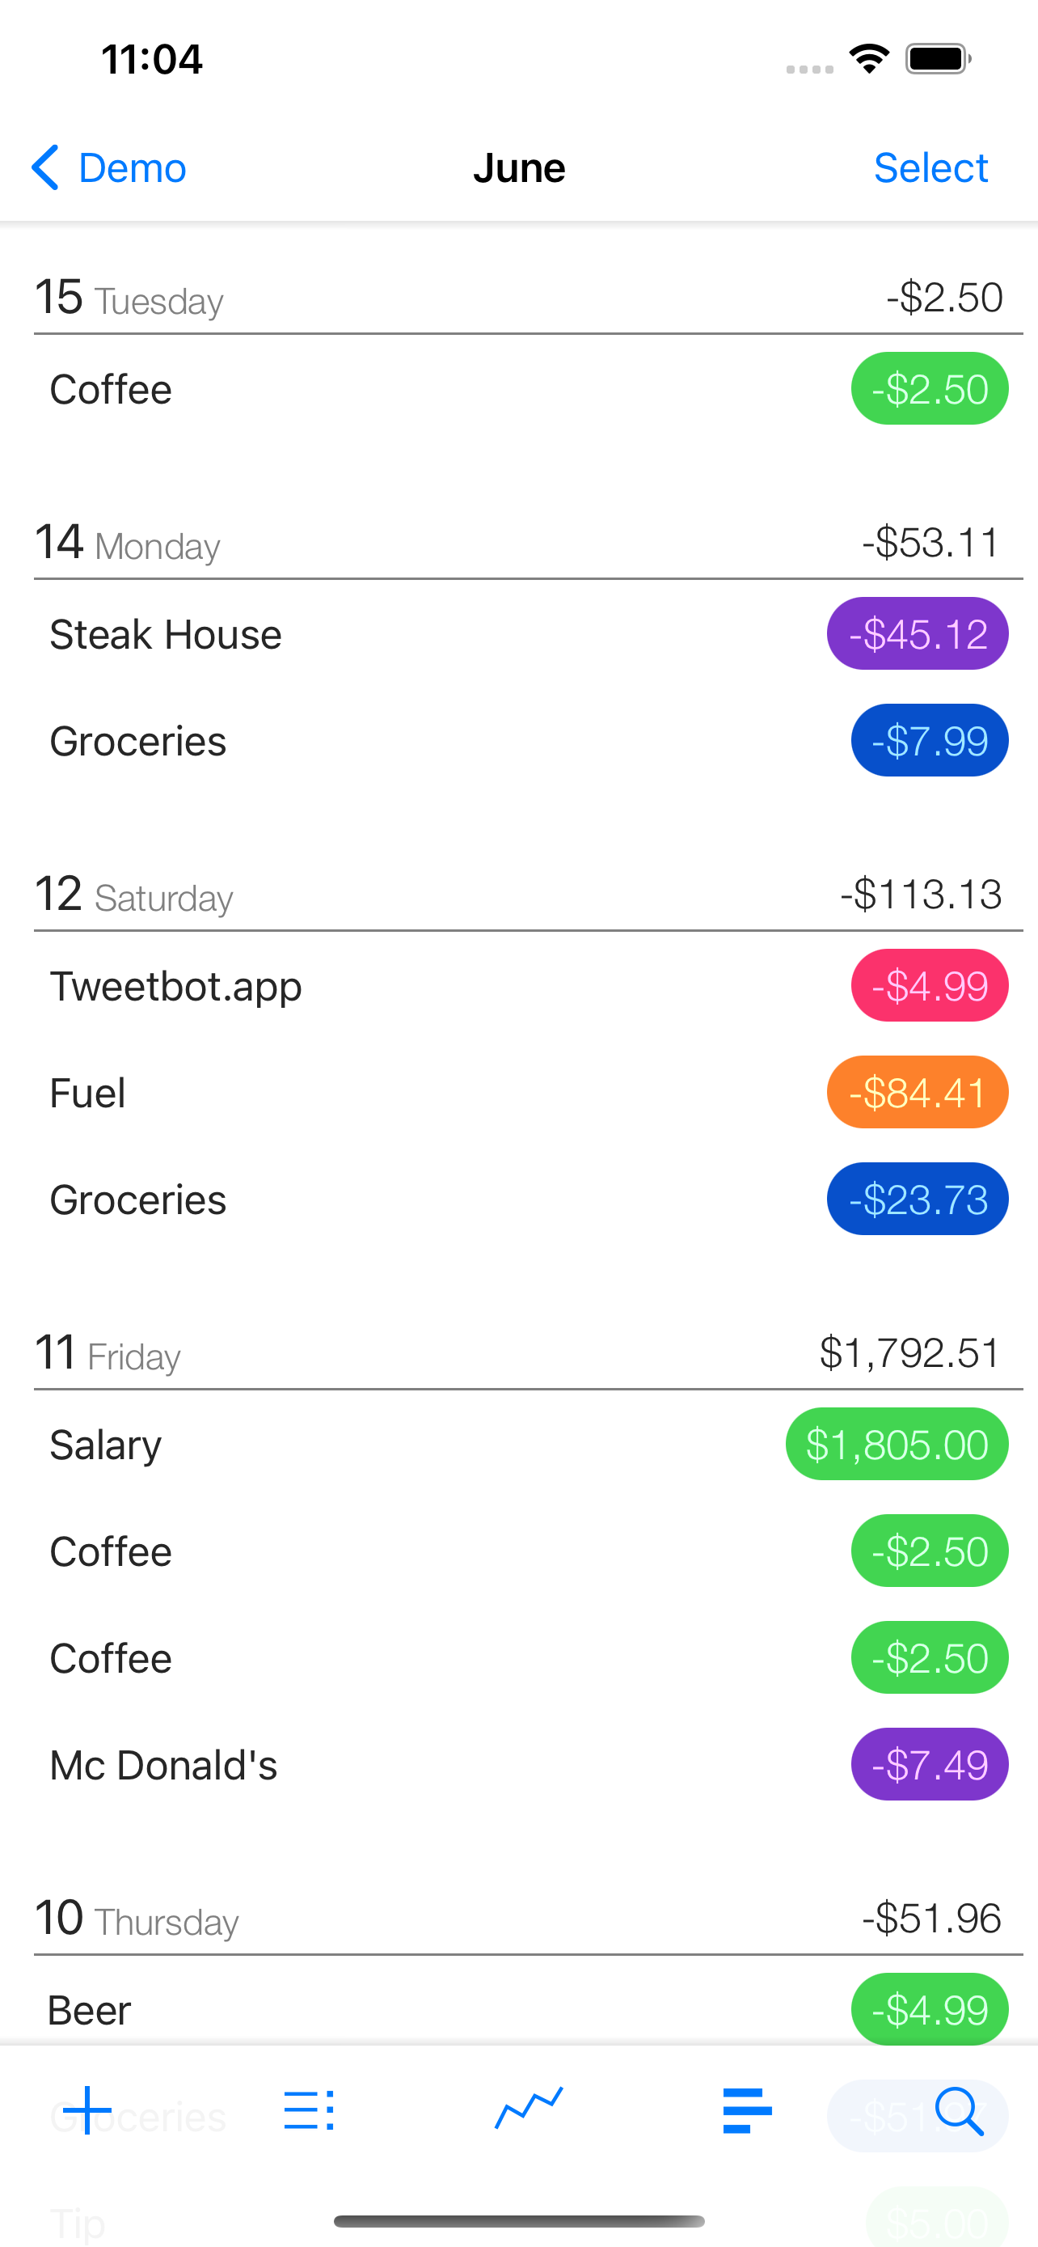Open the Tweetbot.app transaction
Screen dimensions: 1038x2247
[x=176, y=987]
